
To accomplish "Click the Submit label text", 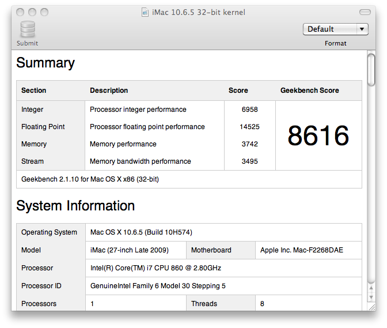I will click(x=27, y=43).
